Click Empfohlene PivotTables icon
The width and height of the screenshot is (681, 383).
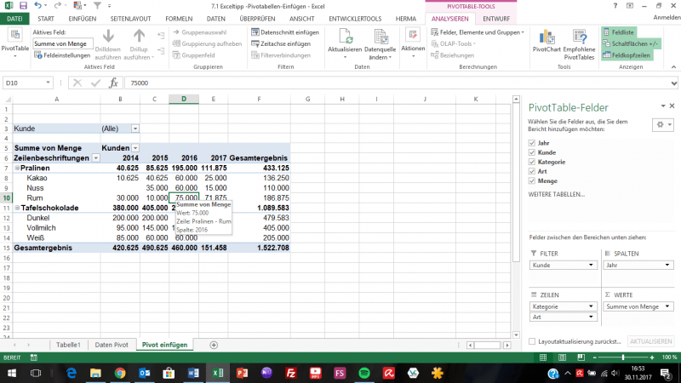579,37
